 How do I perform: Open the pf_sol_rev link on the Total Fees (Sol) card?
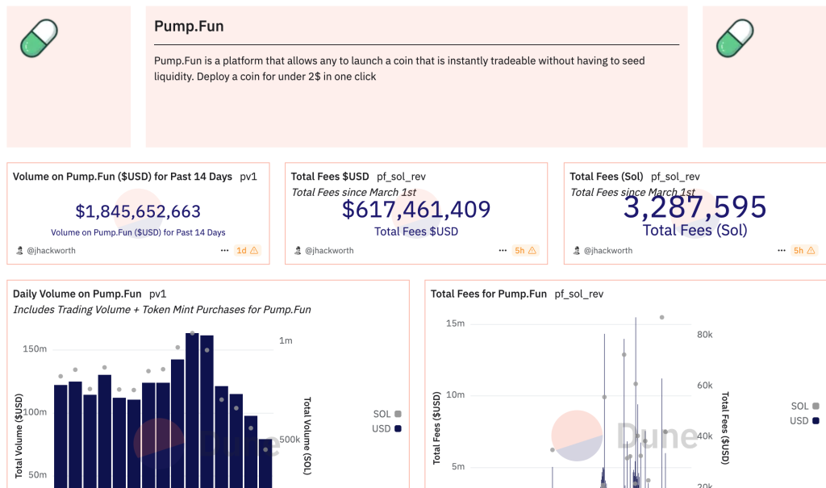(675, 177)
